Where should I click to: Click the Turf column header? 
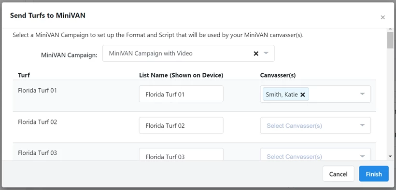tap(24, 75)
